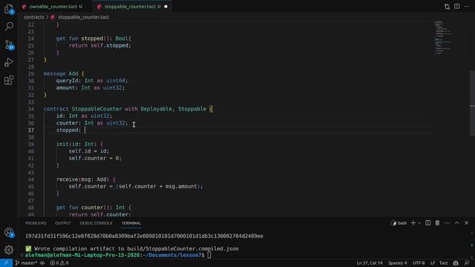
Task: Click the 'message Add' line
Action: coord(64,74)
